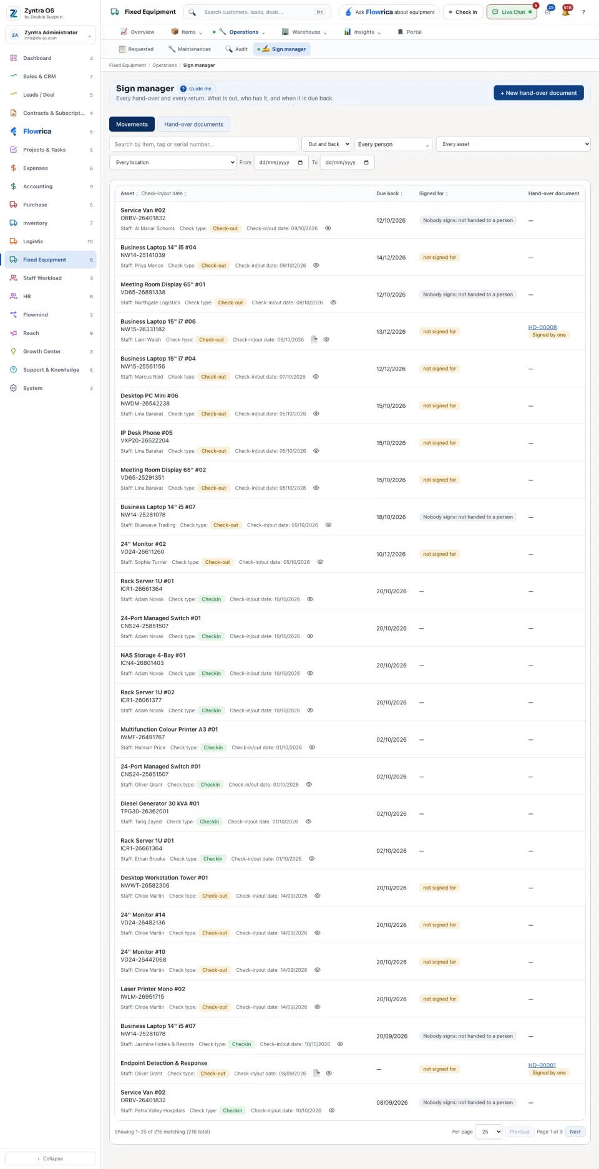
Task: Open hand-over document HD-00008 link
Action: tap(543, 327)
